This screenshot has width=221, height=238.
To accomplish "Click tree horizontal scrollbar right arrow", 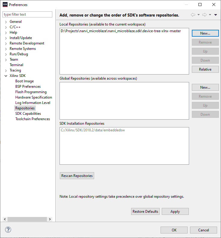I will point(50,219).
